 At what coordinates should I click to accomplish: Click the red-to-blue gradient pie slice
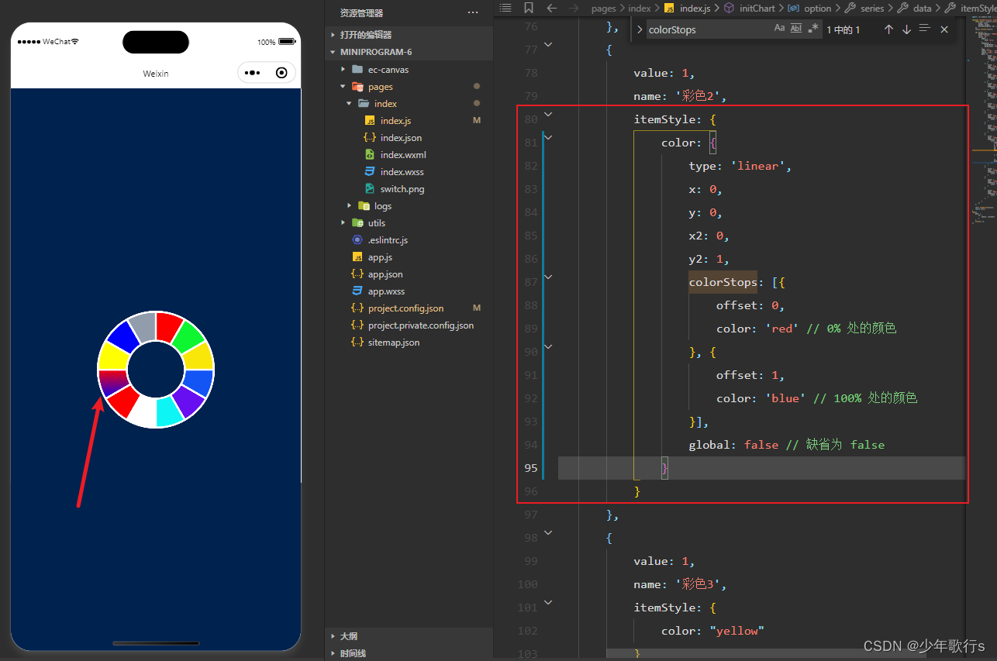tap(113, 381)
